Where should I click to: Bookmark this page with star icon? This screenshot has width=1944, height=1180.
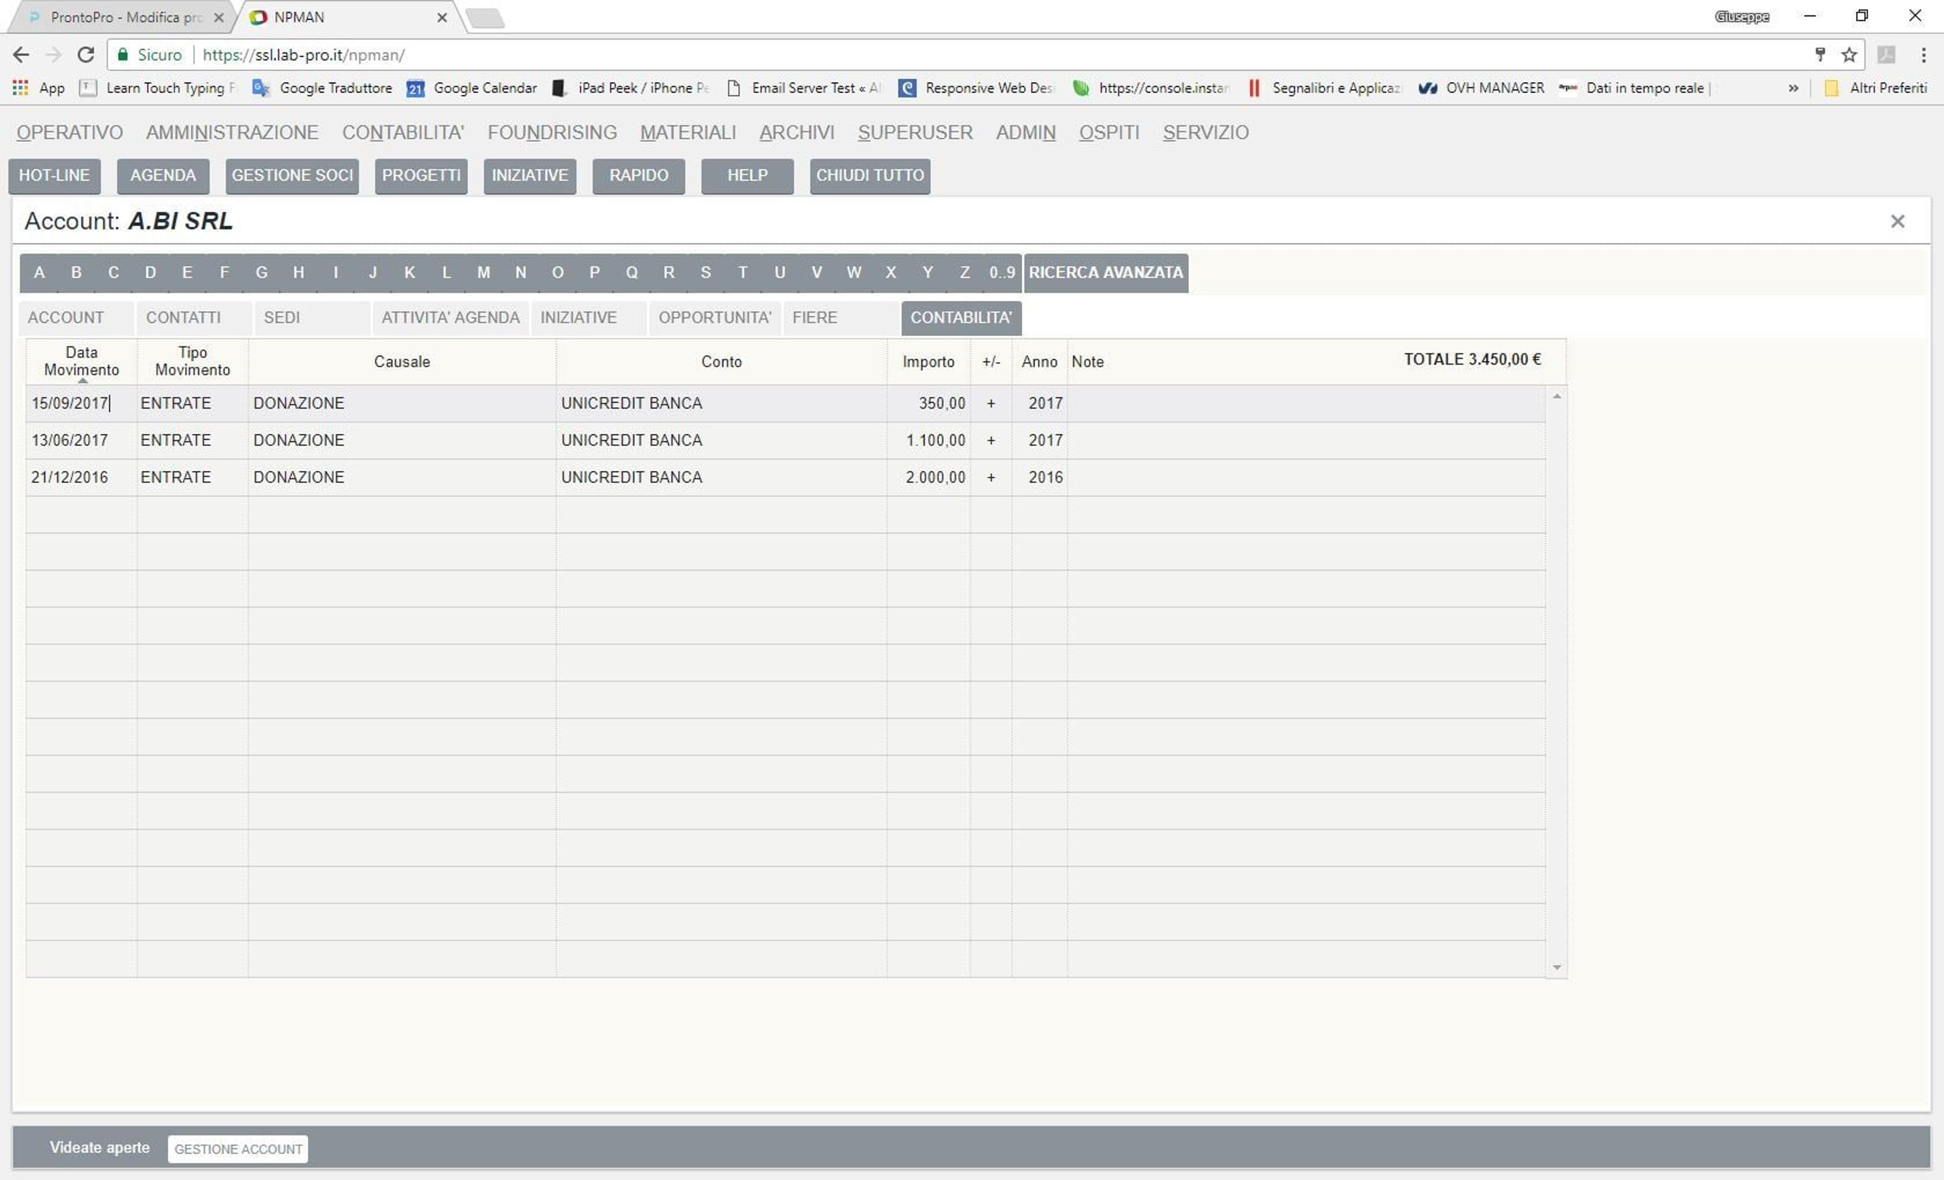pos(1848,55)
